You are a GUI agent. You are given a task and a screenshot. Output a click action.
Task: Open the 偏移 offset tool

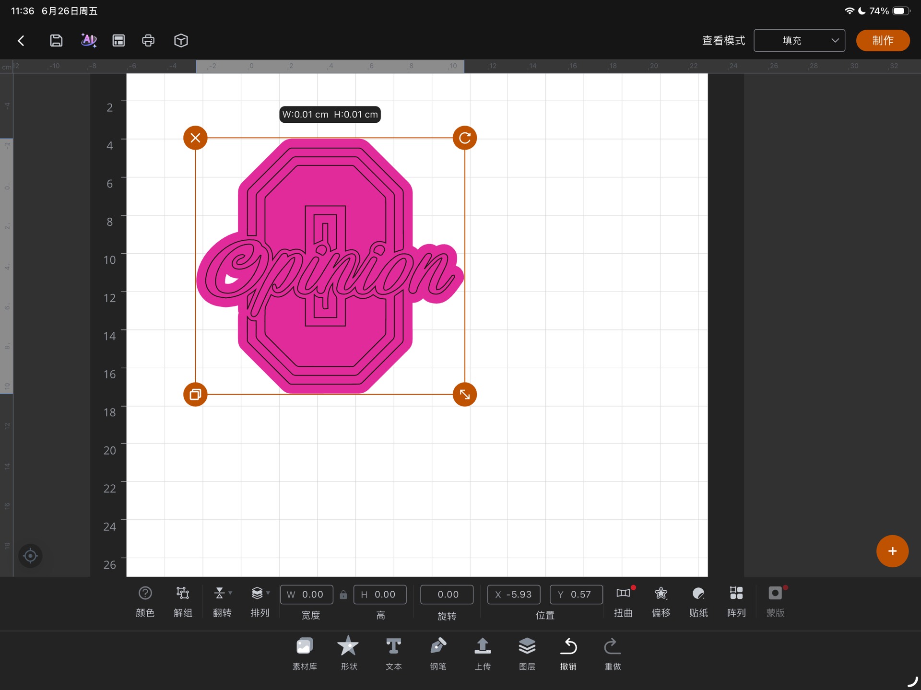661,602
